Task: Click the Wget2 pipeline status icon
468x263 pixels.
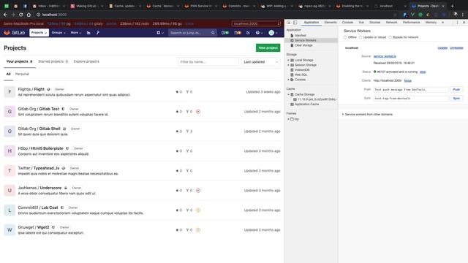Action: pyautogui.click(x=198, y=230)
